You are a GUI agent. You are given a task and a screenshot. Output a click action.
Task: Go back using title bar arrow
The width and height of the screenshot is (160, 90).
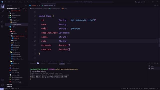pyautogui.click(x=47, y=2)
